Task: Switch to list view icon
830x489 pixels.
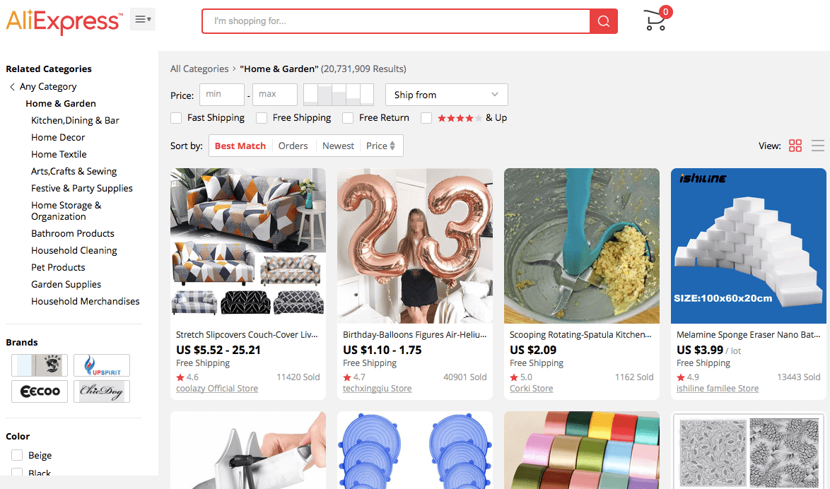Action: (x=818, y=146)
